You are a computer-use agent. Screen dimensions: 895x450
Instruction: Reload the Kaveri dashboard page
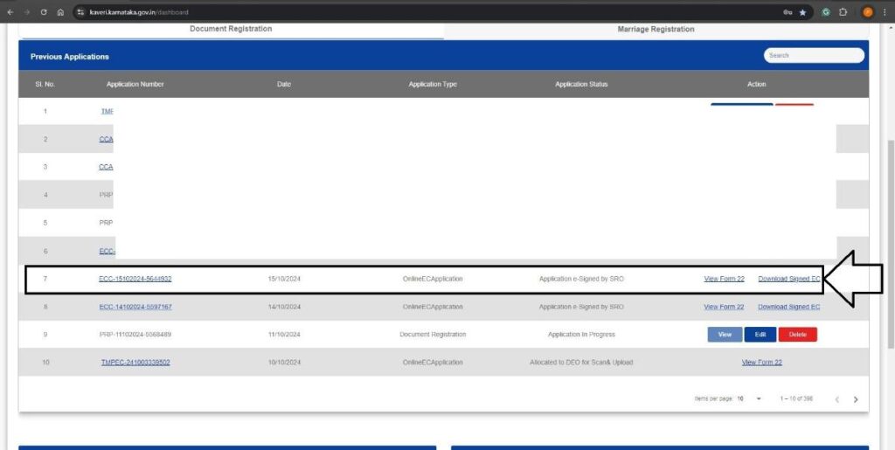click(x=44, y=12)
